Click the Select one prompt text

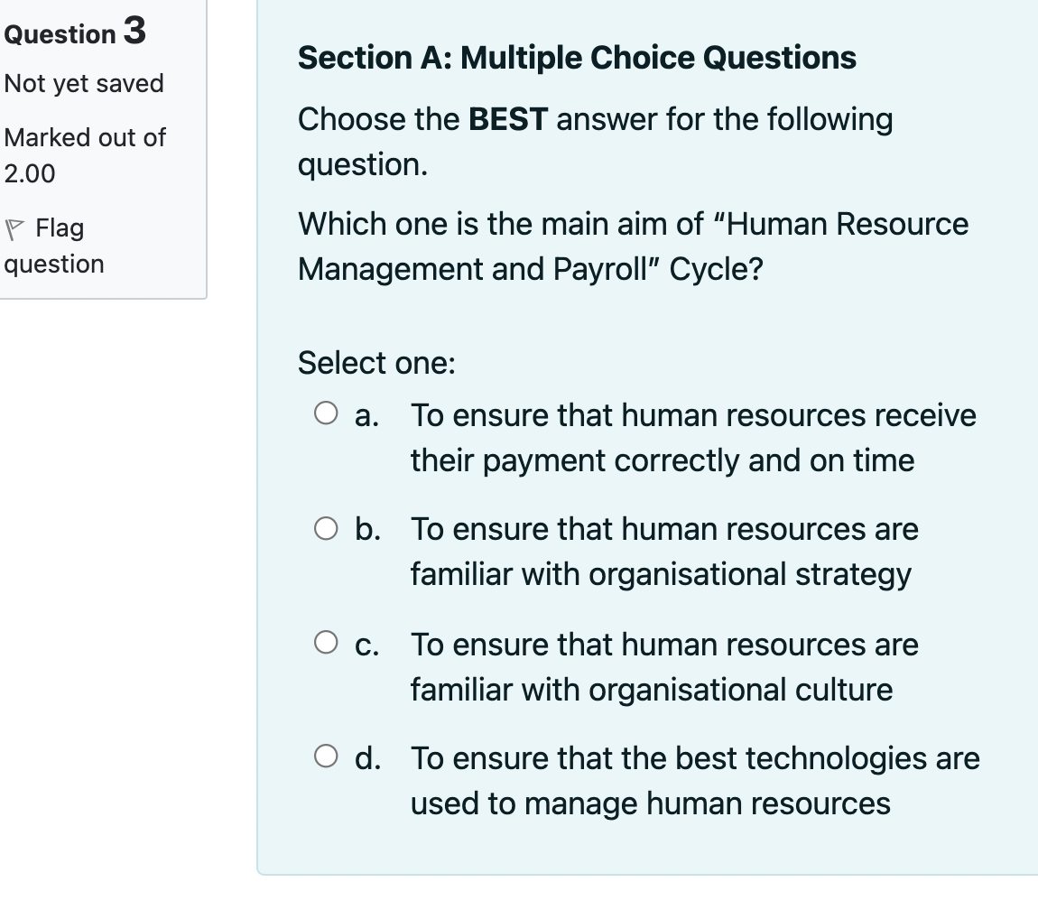376,362
